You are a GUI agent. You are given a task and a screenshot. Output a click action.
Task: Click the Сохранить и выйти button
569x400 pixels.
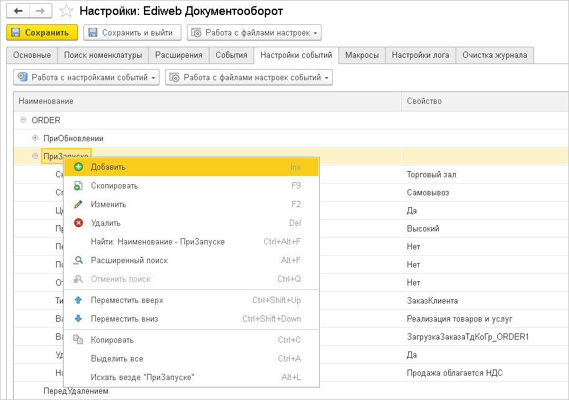(132, 32)
